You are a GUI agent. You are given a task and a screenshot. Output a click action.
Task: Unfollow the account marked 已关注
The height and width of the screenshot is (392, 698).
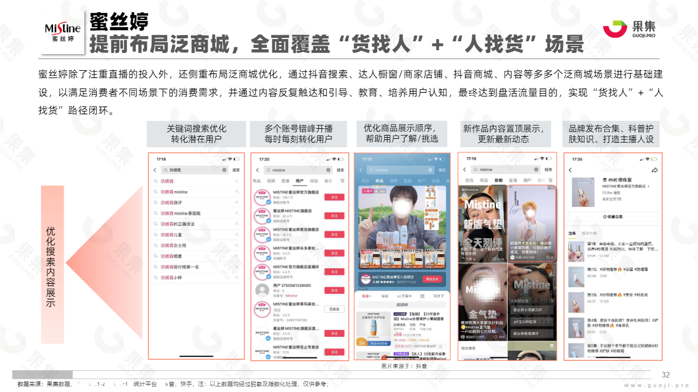coord(334,309)
